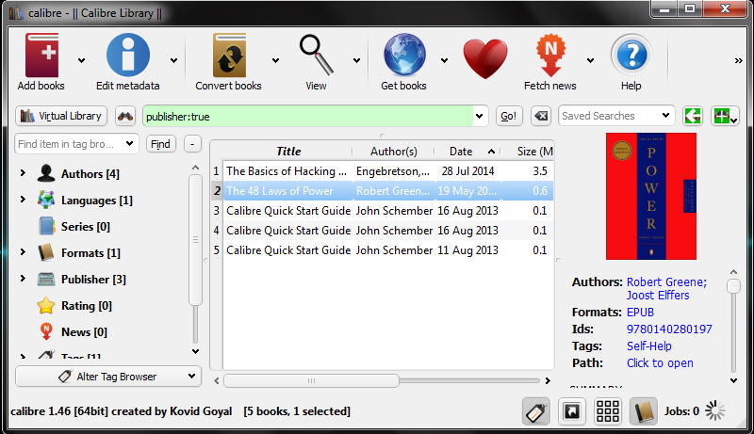Click right arrow of book list scrollbar
The image size is (754, 434).
coord(548,380)
